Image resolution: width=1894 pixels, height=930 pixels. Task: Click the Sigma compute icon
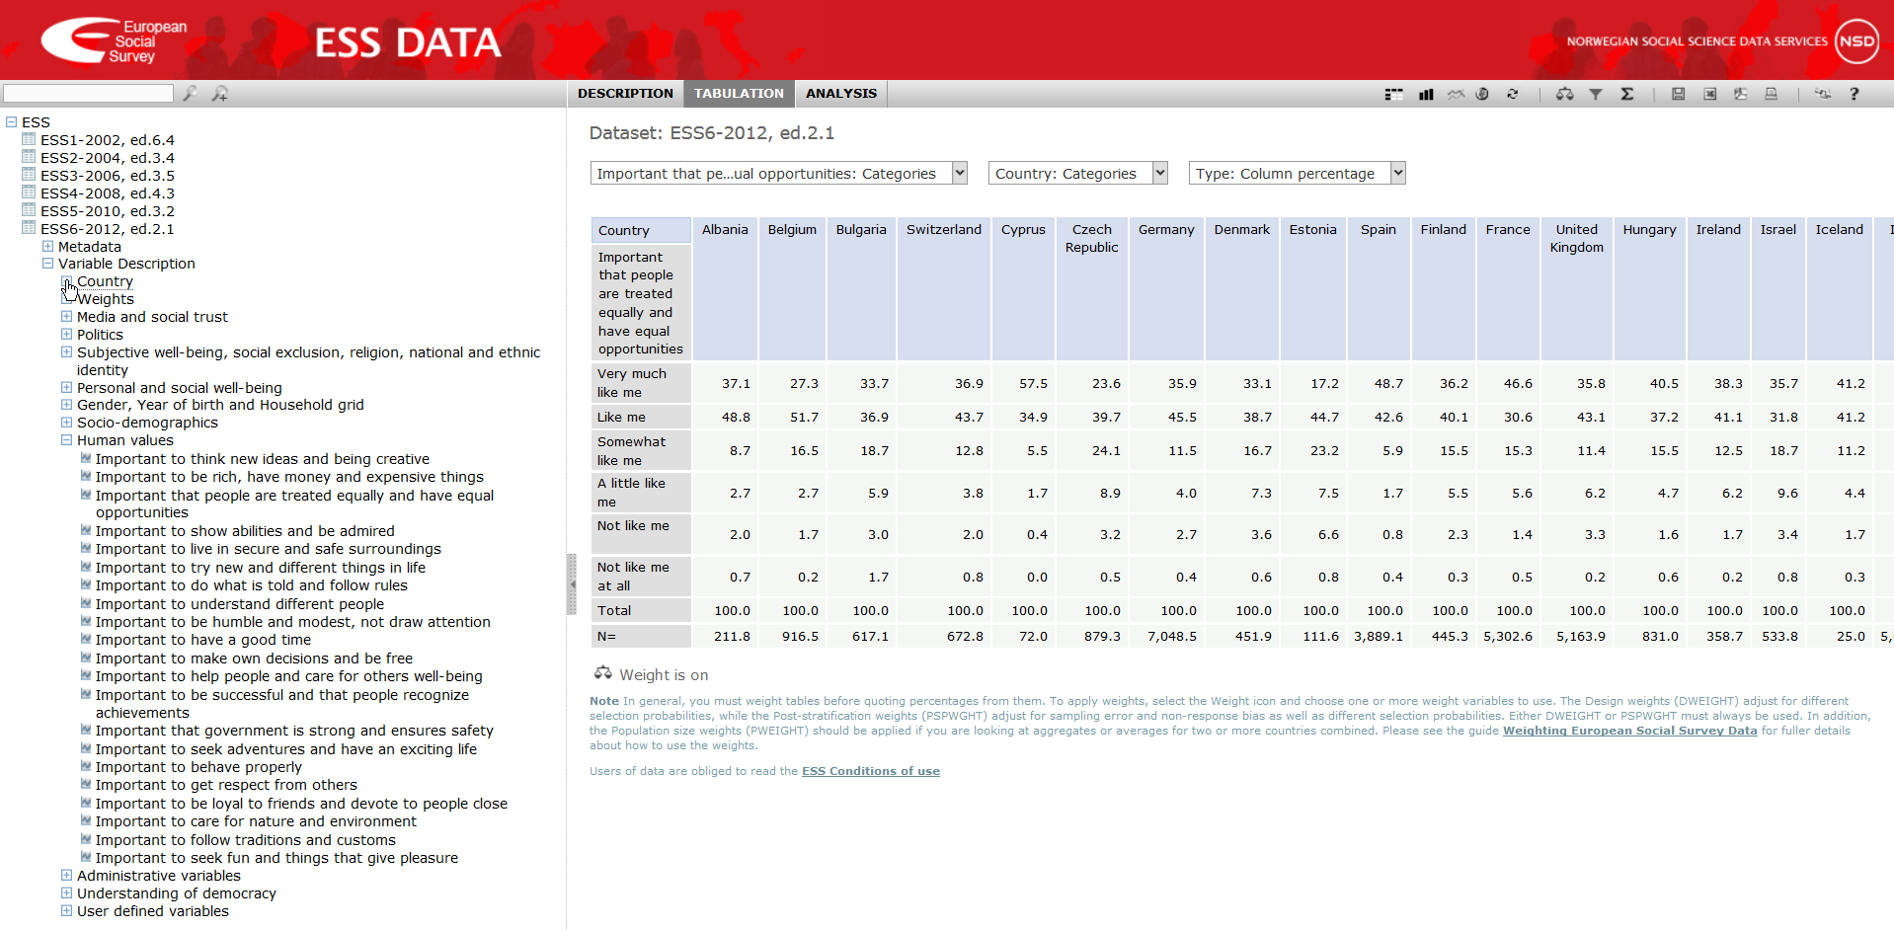click(1627, 94)
